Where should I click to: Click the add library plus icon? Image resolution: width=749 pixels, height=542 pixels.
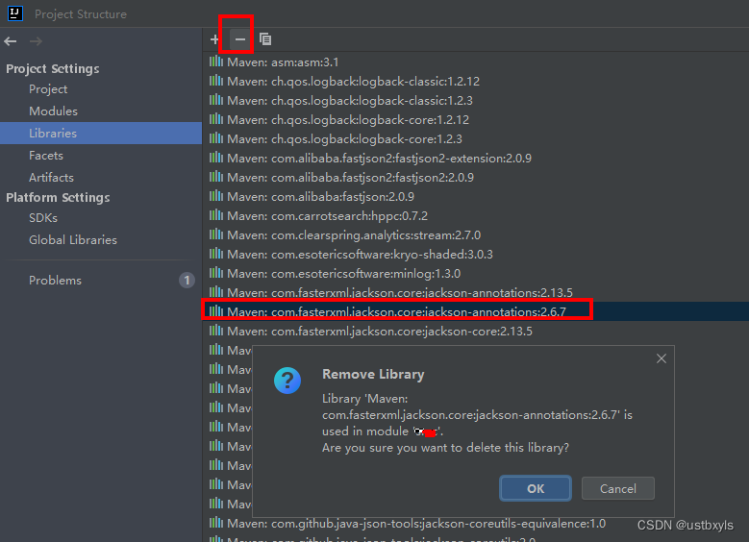(214, 39)
